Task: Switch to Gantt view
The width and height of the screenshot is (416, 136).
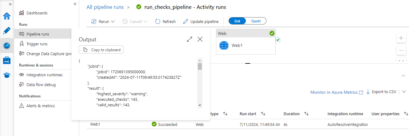Action: 256,21
